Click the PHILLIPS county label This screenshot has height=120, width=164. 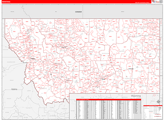coord(111,31)
